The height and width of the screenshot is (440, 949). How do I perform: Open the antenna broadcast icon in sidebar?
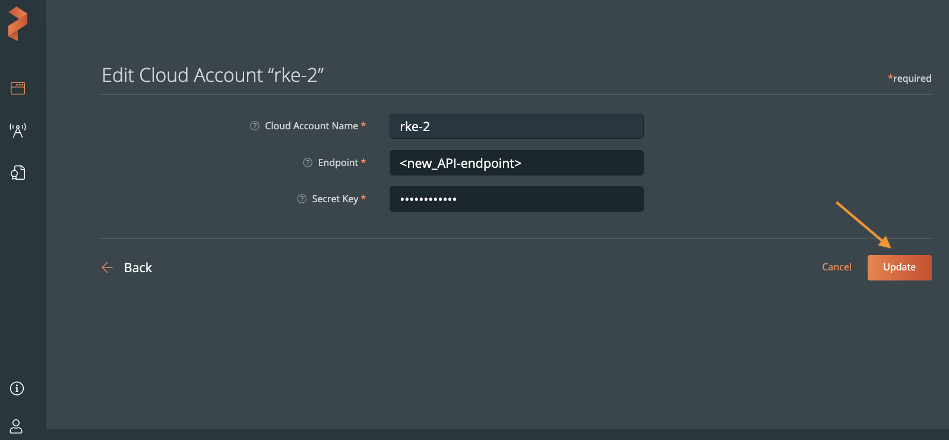pos(18,130)
